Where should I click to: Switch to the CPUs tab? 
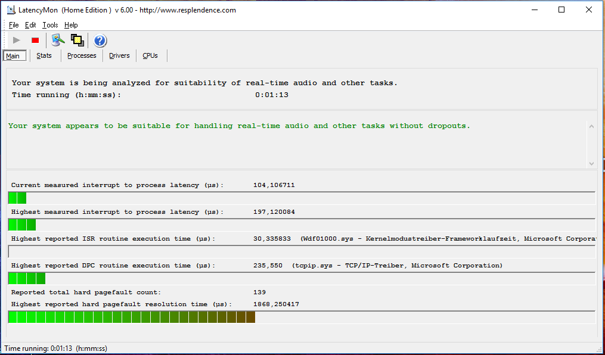point(150,55)
